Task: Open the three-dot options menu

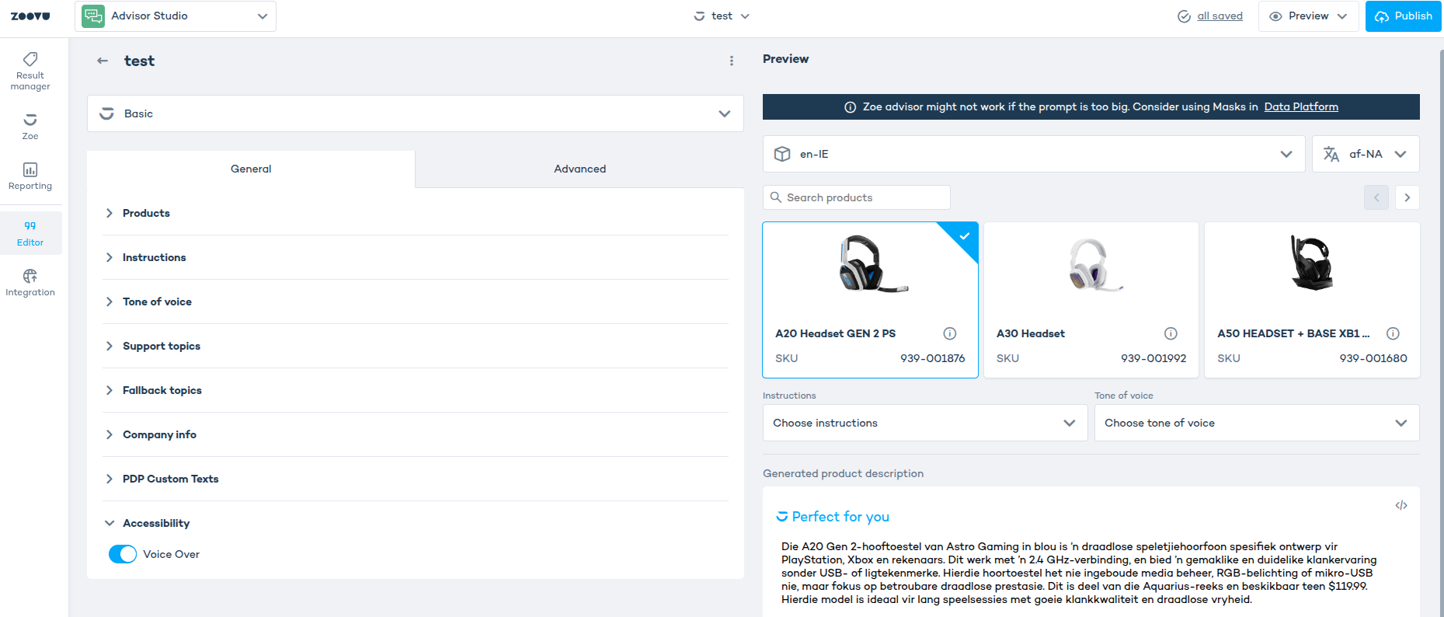Action: pos(731,61)
